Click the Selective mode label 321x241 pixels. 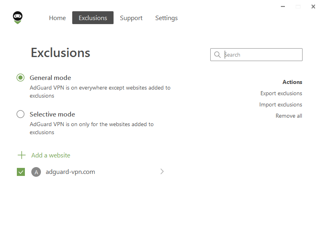coord(52,114)
